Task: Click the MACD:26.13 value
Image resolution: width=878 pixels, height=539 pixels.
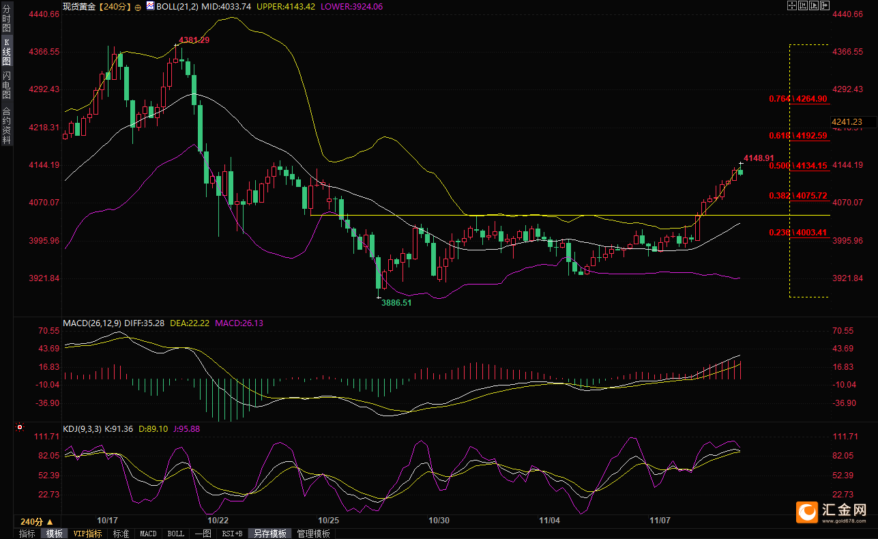Action: tap(239, 323)
